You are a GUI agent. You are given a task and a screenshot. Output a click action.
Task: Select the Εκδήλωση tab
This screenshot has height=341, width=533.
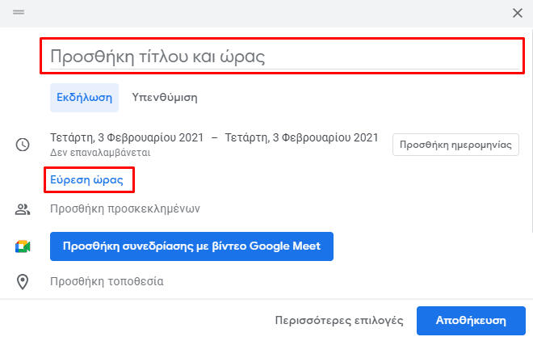tap(84, 98)
